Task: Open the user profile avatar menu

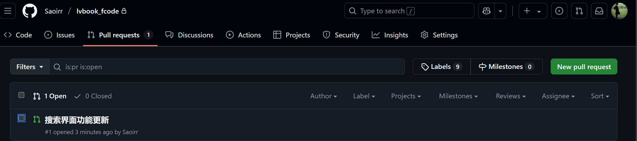Action: click(619, 11)
